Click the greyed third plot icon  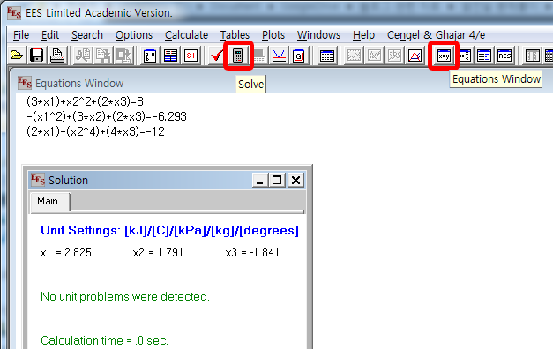[x=394, y=56]
